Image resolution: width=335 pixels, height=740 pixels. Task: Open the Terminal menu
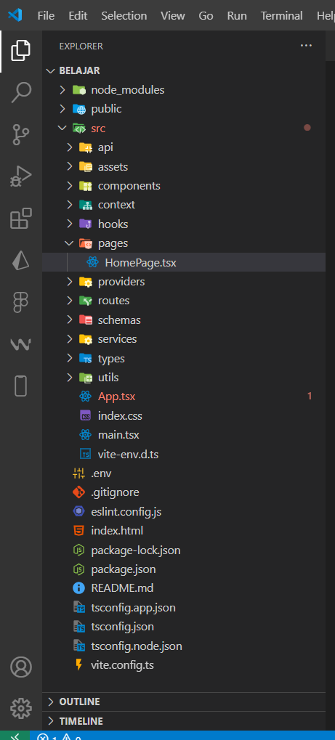point(282,15)
